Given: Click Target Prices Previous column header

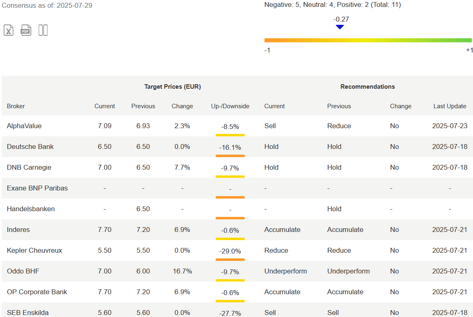Looking at the screenshot, I should tap(143, 106).
